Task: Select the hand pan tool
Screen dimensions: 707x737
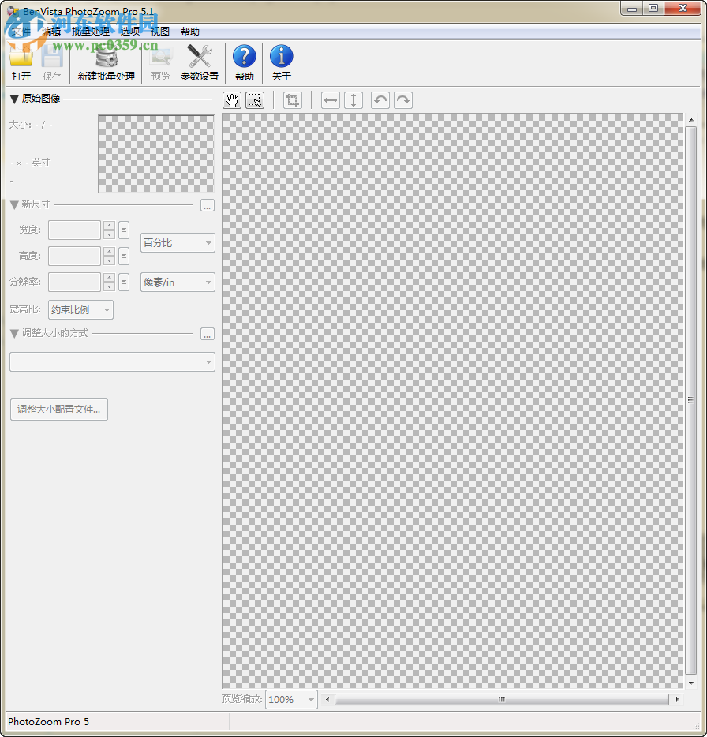Action: 231,99
